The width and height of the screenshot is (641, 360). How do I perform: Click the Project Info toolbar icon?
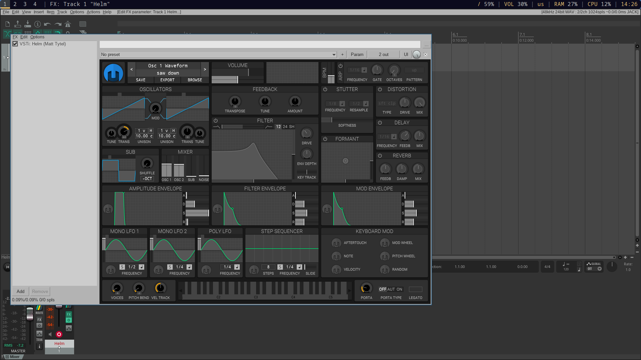[x=37, y=24]
